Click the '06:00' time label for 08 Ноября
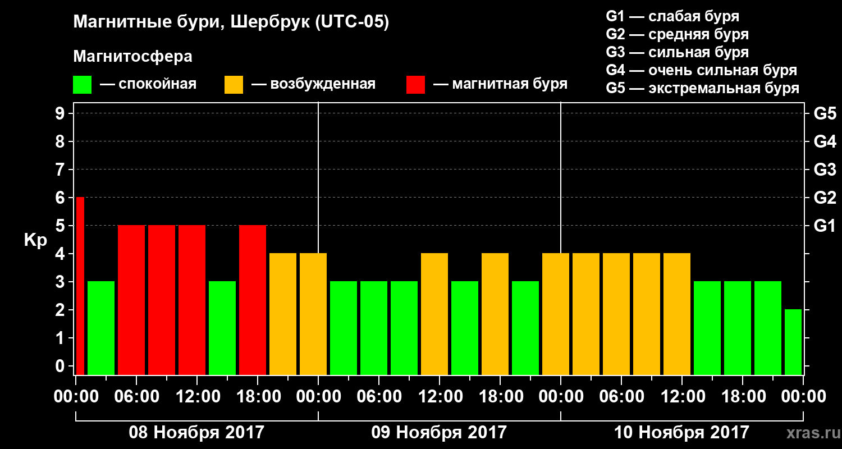Viewport: 842px width, 449px height. tap(136, 397)
